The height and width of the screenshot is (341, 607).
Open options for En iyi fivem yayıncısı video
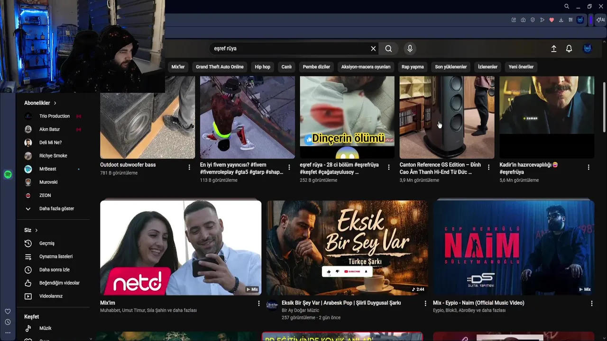[x=289, y=167]
